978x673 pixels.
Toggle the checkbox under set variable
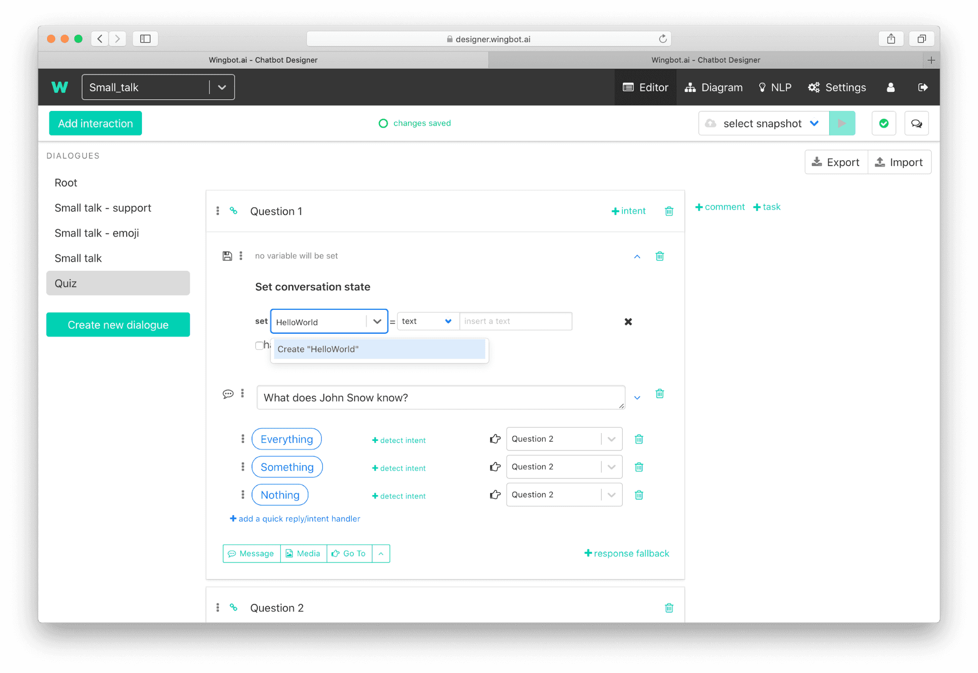point(259,346)
